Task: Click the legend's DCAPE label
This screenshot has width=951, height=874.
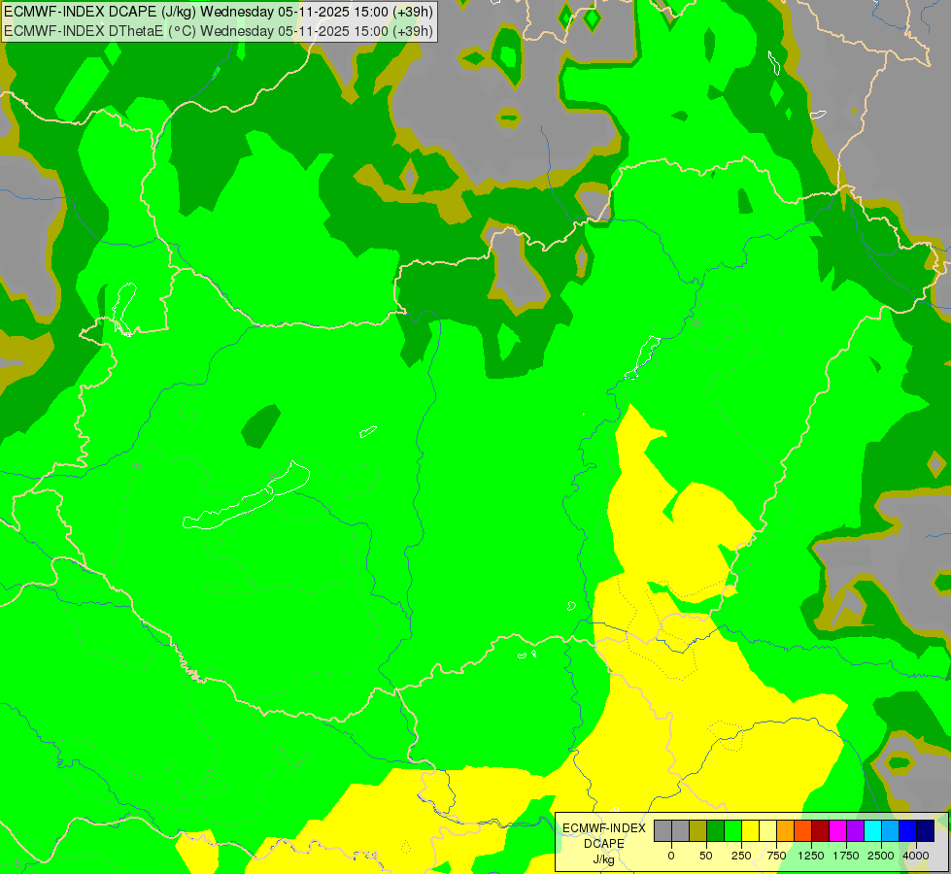Action: coord(604,844)
